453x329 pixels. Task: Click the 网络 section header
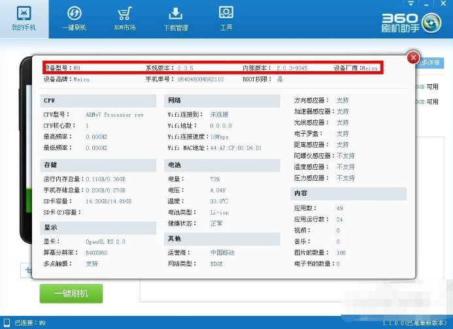222,101
